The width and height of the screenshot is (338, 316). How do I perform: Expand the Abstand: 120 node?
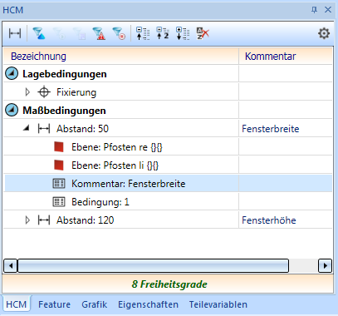pos(27,220)
